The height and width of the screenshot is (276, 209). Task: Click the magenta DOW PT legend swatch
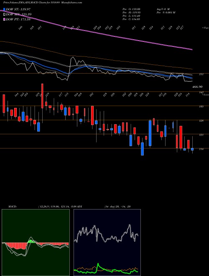(4, 19)
